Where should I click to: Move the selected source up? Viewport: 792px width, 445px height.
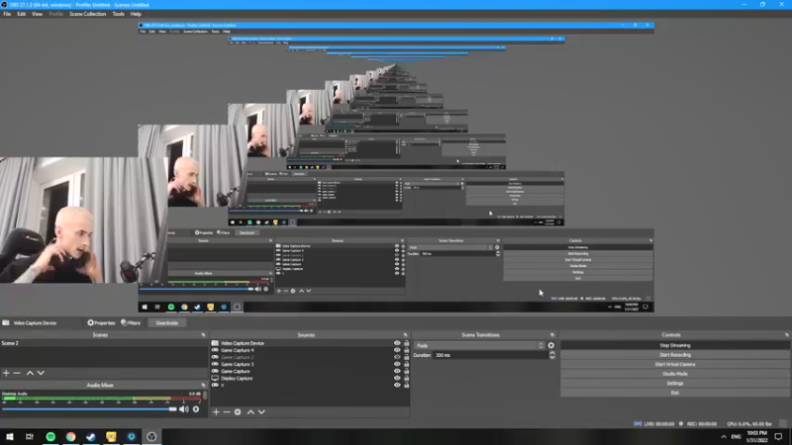[x=250, y=412]
